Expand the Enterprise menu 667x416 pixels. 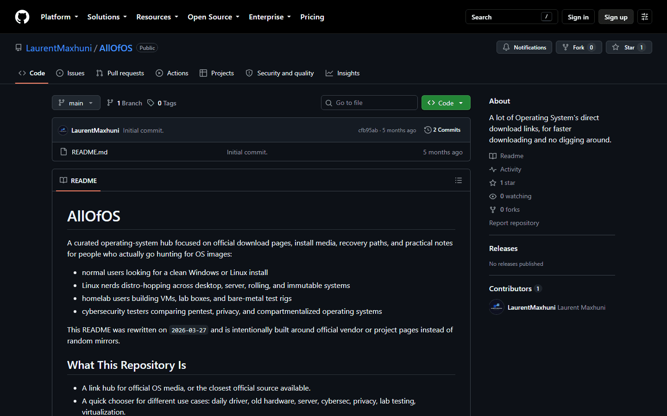click(x=270, y=17)
